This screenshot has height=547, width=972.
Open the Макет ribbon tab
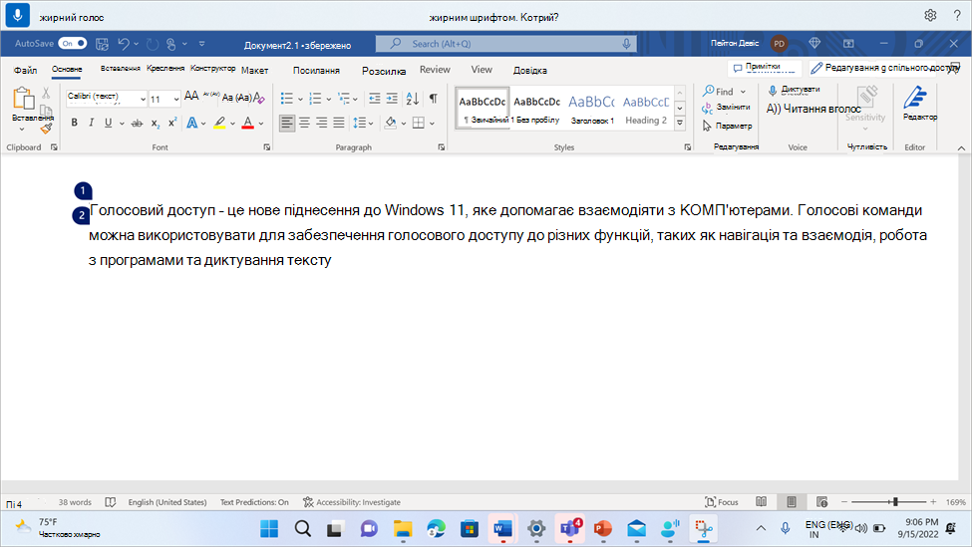pyautogui.click(x=255, y=70)
